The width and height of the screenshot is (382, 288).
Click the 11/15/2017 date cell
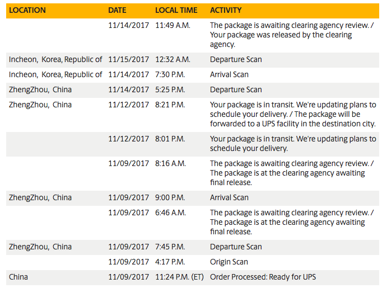click(128, 60)
